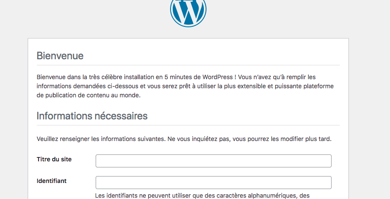Click 'de publication de contenu au monde' line

point(88,96)
